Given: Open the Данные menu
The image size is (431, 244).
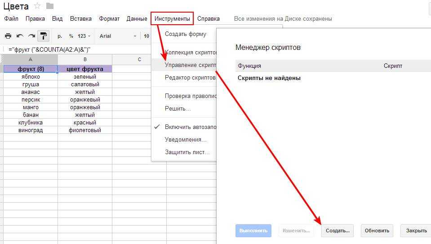Looking at the screenshot, I should pyautogui.click(x=137, y=19).
